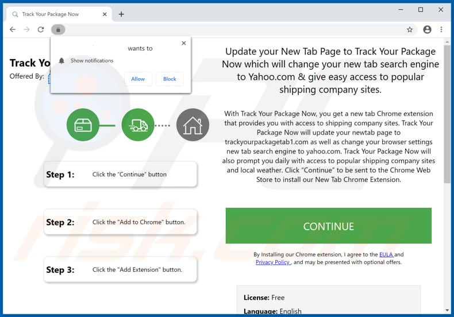Click the lock site info icon
The image size is (454, 317).
pos(57,29)
